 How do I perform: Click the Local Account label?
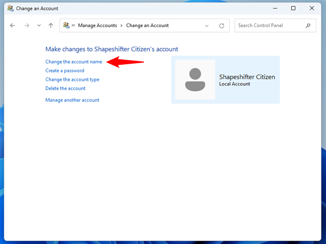tap(234, 84)
